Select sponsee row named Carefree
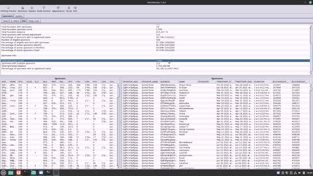Viewport: 313px width, 176px height. tap(216, 163)
